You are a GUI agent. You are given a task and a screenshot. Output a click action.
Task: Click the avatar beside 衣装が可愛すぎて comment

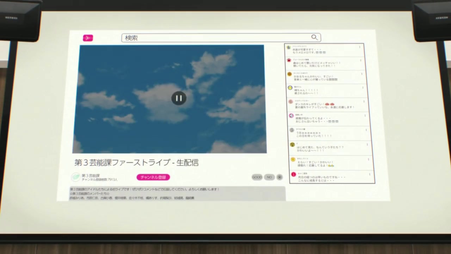289,47
